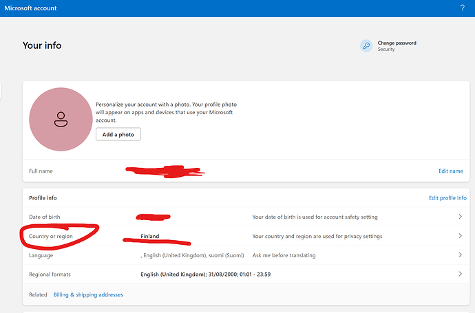Click the Ask me before translating text
Screen dimensions: 475x313
pyautogui.click(x=284, y=255)
